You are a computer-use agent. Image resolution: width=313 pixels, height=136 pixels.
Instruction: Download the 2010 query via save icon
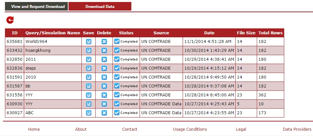point(88,77)
